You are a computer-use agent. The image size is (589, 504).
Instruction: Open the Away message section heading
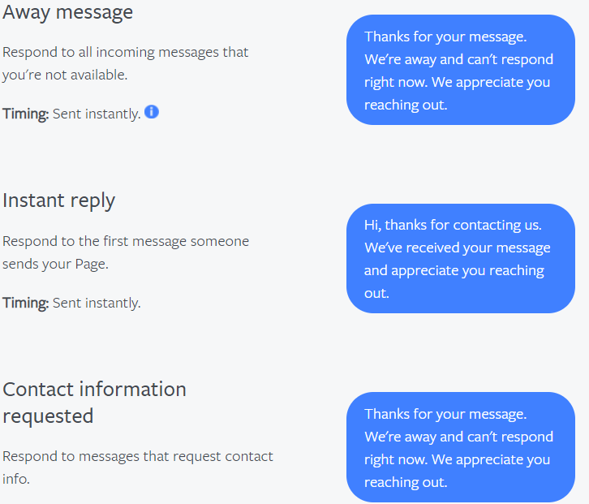[67, 11]
